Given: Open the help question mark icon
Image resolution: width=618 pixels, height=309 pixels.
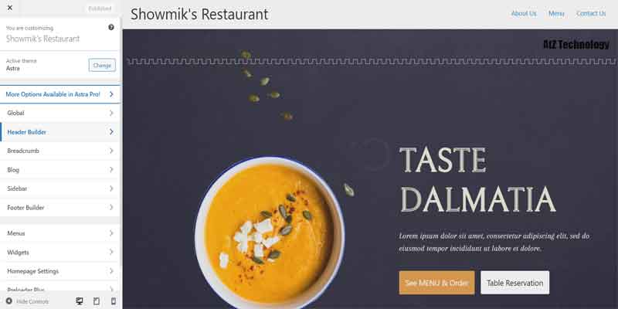Looking at the screenshot, I should click(111, 27).
